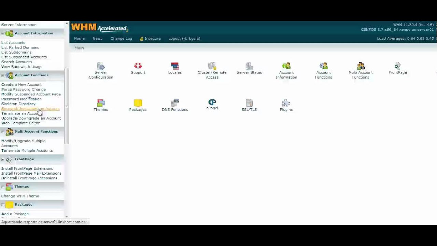This screenshot has height=246, width=437.
Task: Open Upgrade/Downgrade an Account link
Action: (x=31, y=118)
